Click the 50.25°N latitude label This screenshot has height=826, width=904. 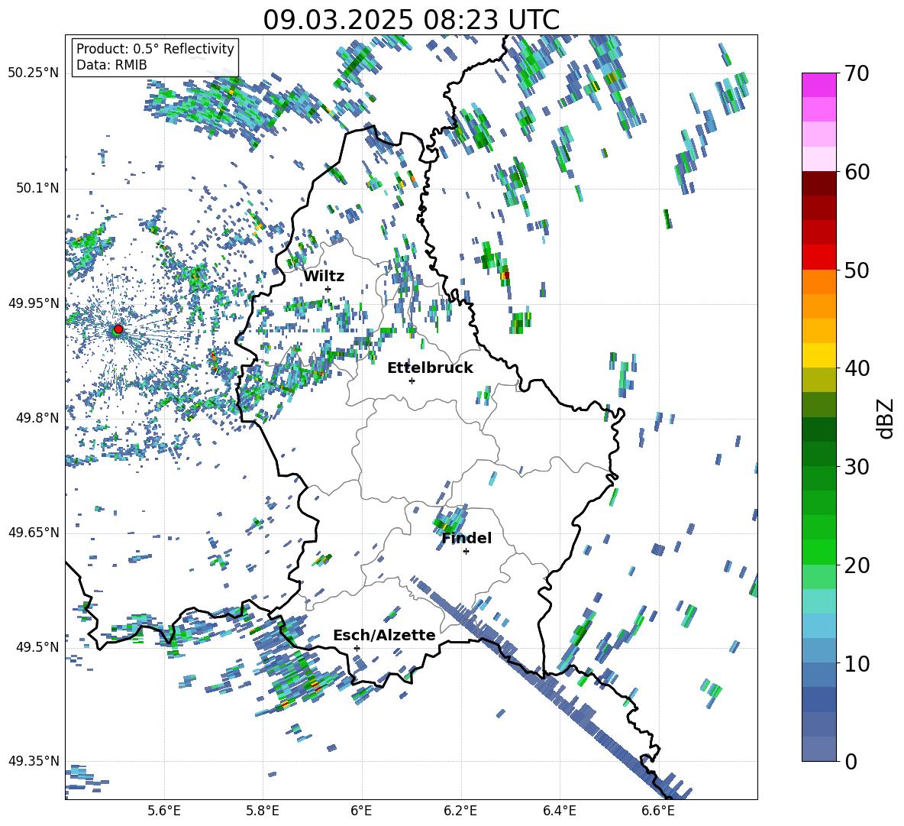34,73
